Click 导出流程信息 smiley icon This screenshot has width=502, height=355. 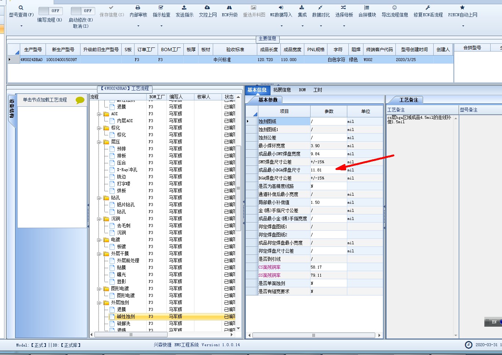(394, 8)
